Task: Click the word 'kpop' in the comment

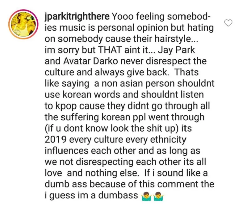Action: click(x=66, y=106)
